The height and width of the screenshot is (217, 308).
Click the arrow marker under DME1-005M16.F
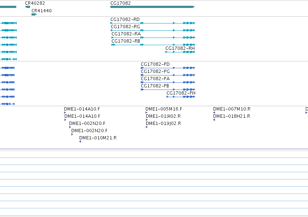pyautogui.click(x=146, y=113)
